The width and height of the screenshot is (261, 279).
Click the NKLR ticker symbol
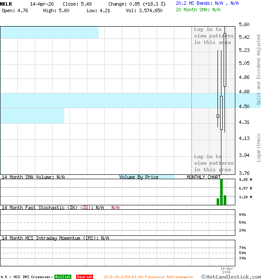(x=7, y=3)
